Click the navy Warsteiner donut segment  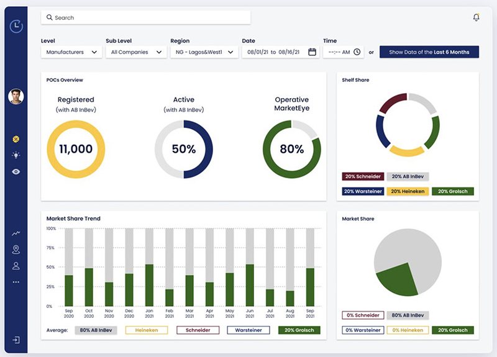point(381,132)
